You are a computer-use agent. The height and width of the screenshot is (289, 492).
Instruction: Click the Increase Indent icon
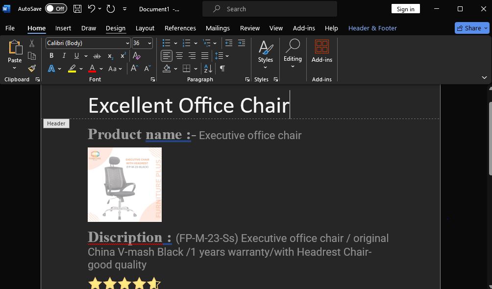pyautogui.click(x=242, y=43)
